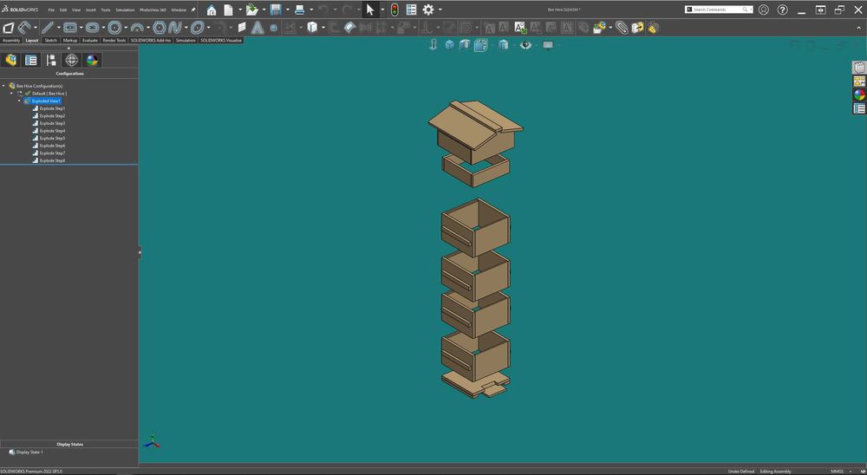This screenshot has height=475, width=867.
Task: Click the Rebuild traffic light icon
Action: click(x=394, y=10)
